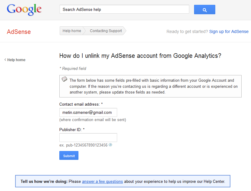Select the Contacting Support breadcrumb
This screenshot has height=191, width=251.
click(106, 31)
